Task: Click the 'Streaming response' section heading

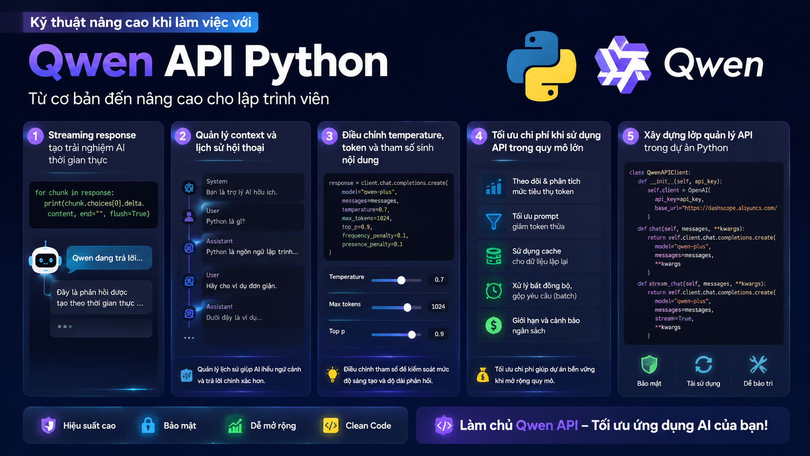Action: click(92, 135)
